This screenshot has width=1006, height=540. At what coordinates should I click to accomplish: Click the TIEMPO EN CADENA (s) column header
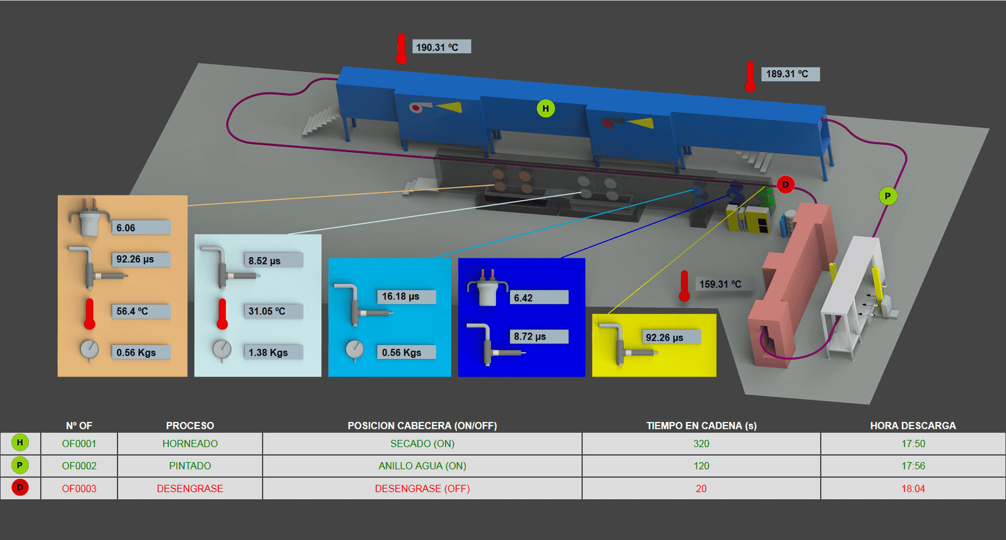[x=701, y=426]
